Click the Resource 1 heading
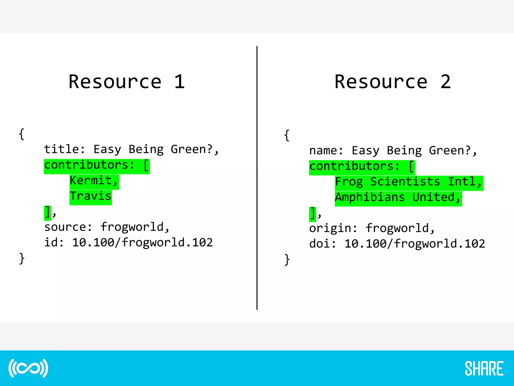This screenshot has height=386, width=514. (x=127, y=82)
